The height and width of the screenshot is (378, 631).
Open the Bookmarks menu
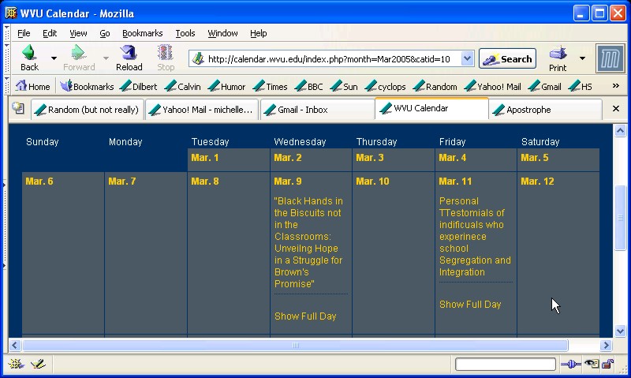142,33
